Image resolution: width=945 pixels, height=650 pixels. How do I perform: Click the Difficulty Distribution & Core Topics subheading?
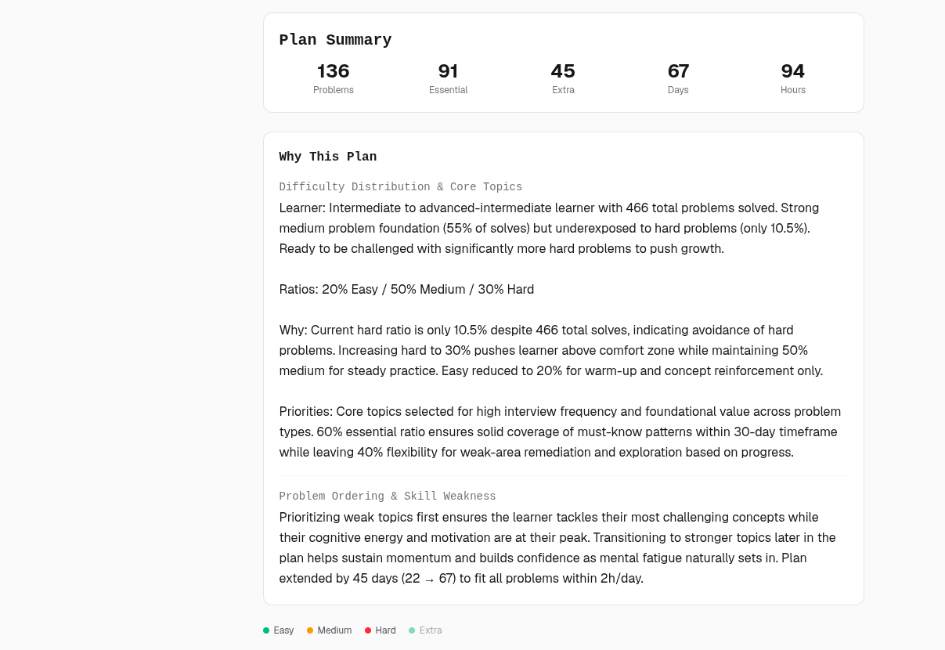[401, 187]
